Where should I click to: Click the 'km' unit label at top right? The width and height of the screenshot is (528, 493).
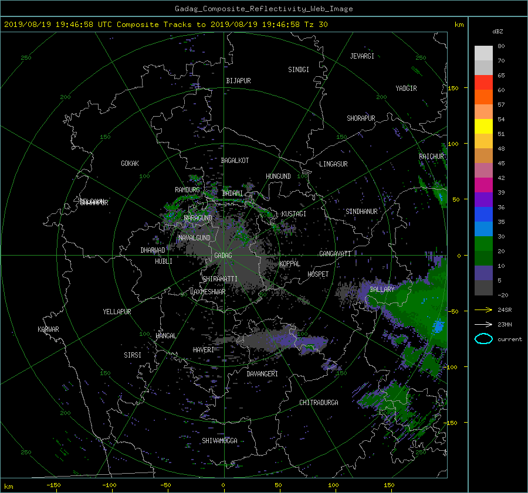(459, 25)
